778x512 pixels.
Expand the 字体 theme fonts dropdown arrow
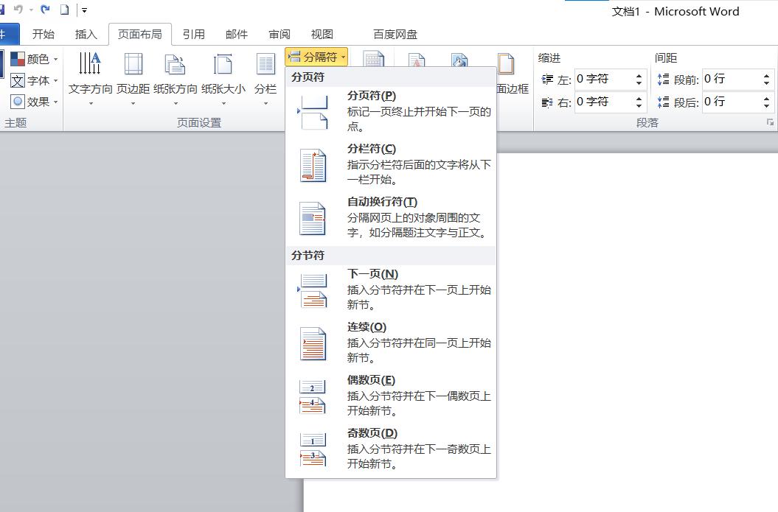54,80
